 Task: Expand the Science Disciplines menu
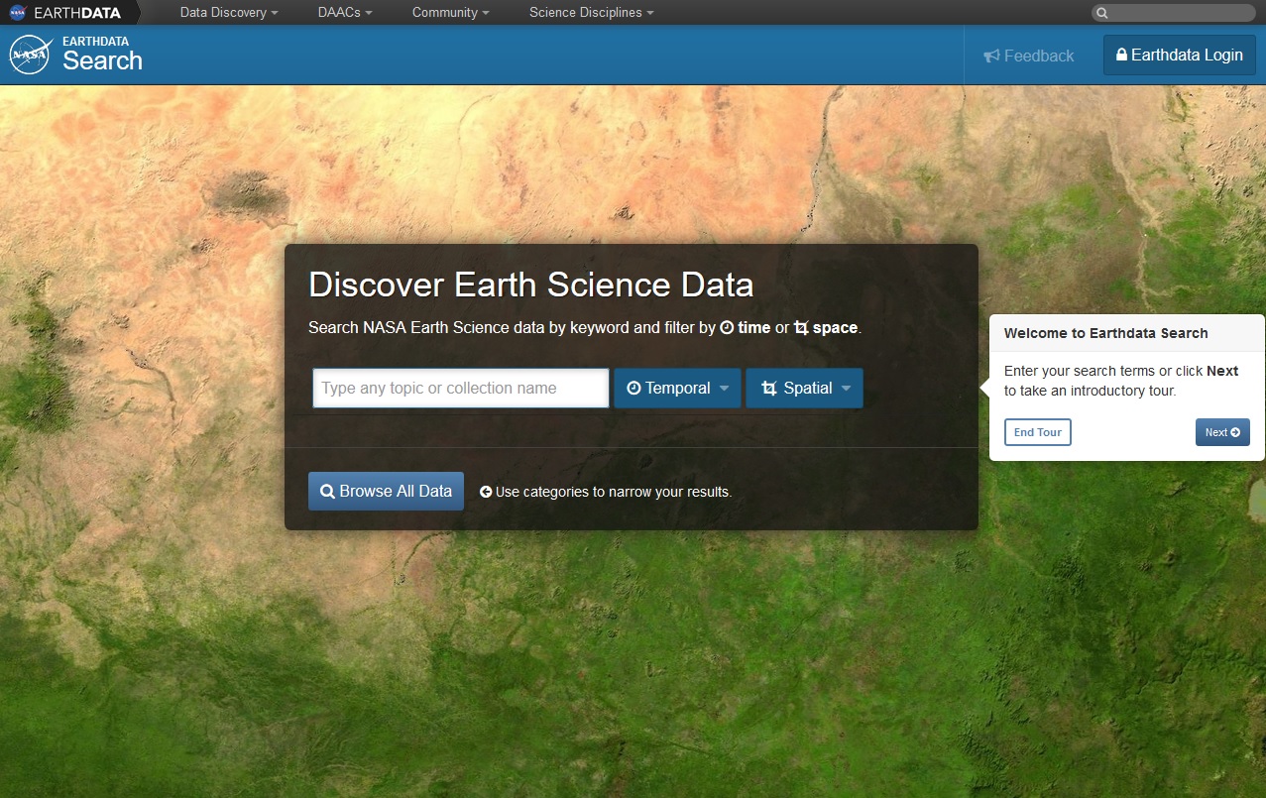click(x=591, y=13)
